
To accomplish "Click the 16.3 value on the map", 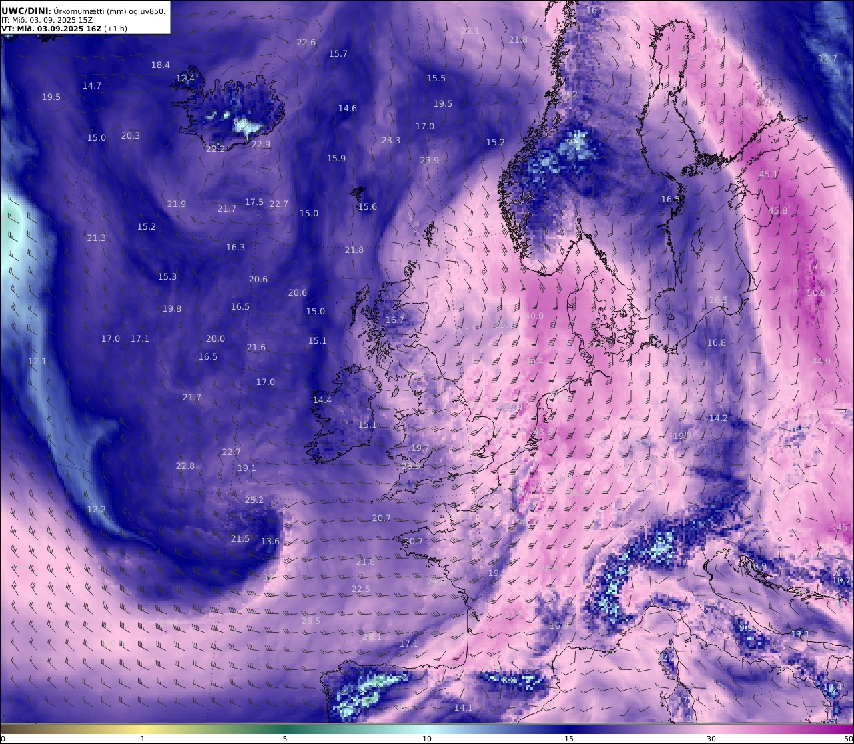I will click(x=236, y=248).
